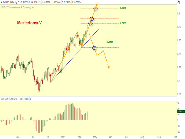Click the oscillator value 0.0149881
185x139 pixels.
coord(24,99)
